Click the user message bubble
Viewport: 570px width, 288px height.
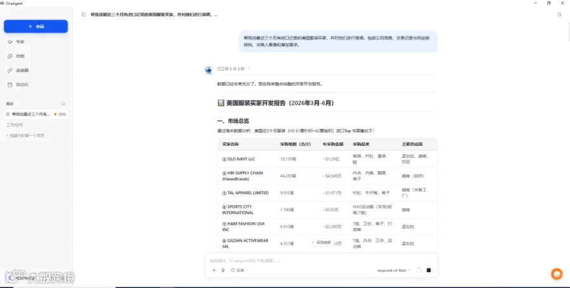(x=338, y=41)
